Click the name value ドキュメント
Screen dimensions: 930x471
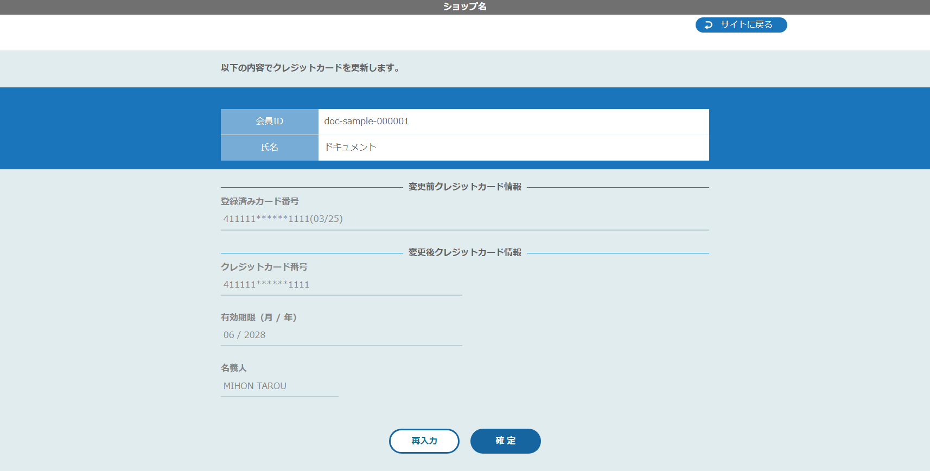point(350,148)
